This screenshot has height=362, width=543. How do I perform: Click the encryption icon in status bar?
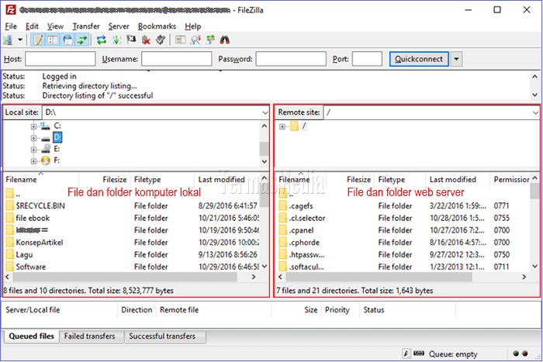point(406,353)
